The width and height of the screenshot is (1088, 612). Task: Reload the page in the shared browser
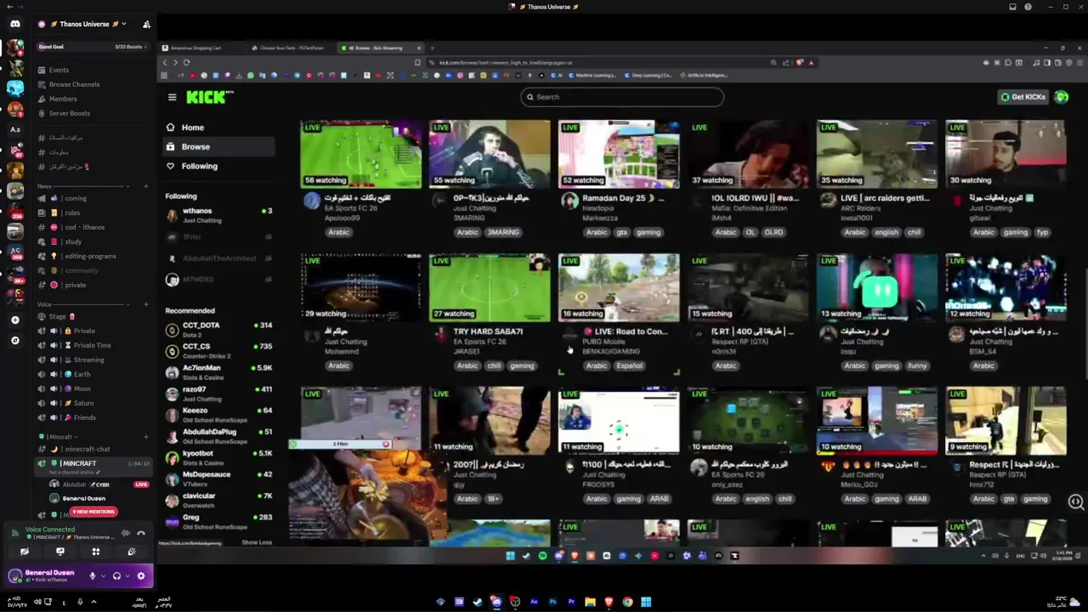(186, 62)
